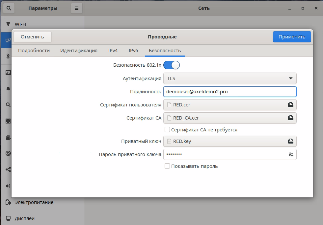Click the Электропитание sidebar item
Image resolution: width=323 pixels, height=225 pixels.
click(x=34, y=202)
